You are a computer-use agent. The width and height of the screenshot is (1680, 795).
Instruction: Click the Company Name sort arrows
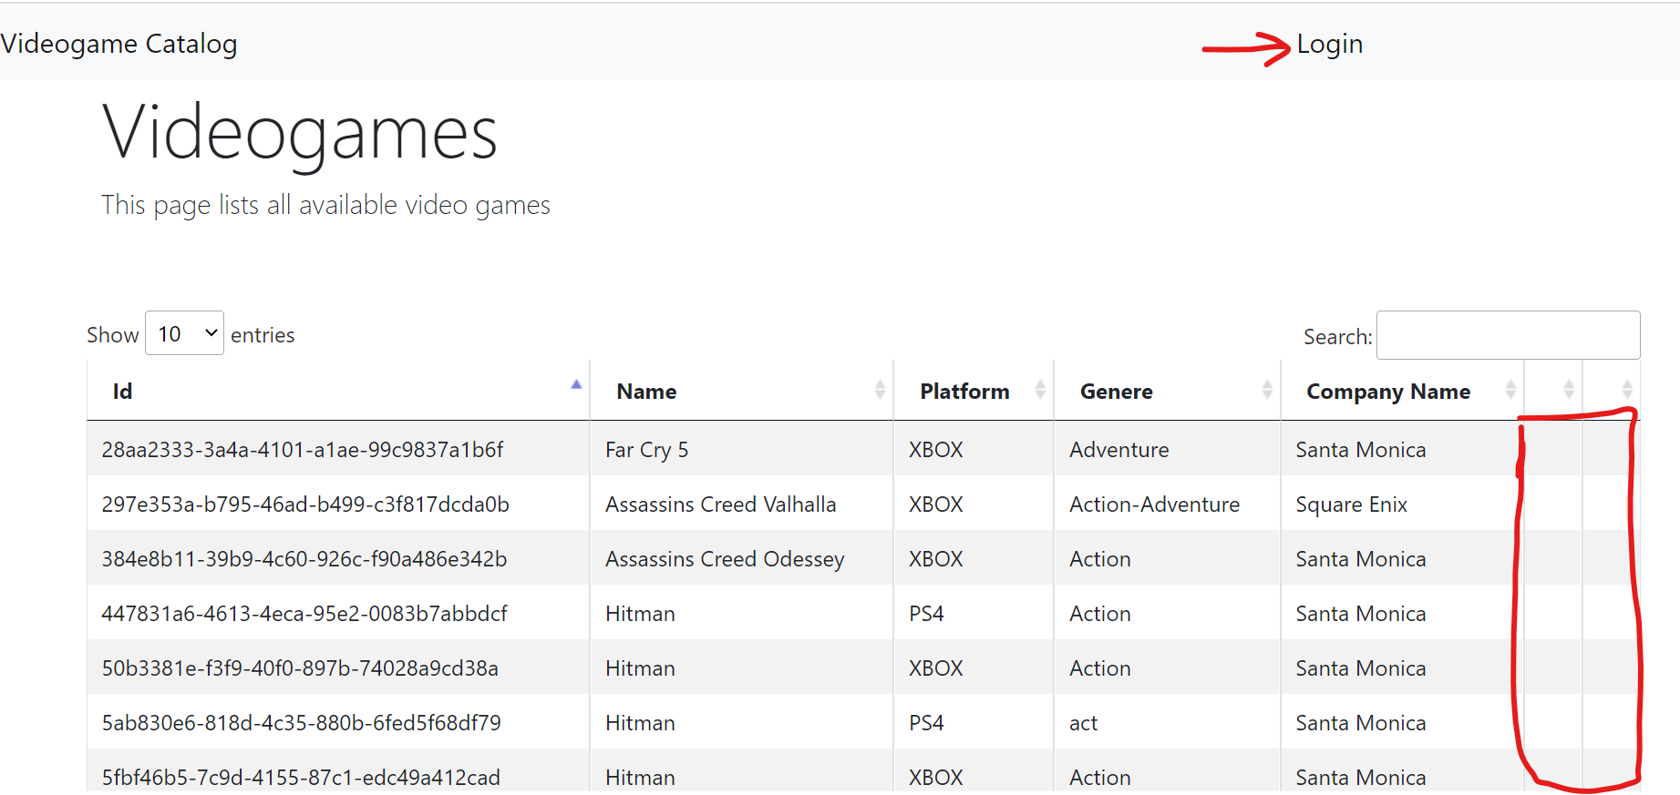coord(1510,390)
